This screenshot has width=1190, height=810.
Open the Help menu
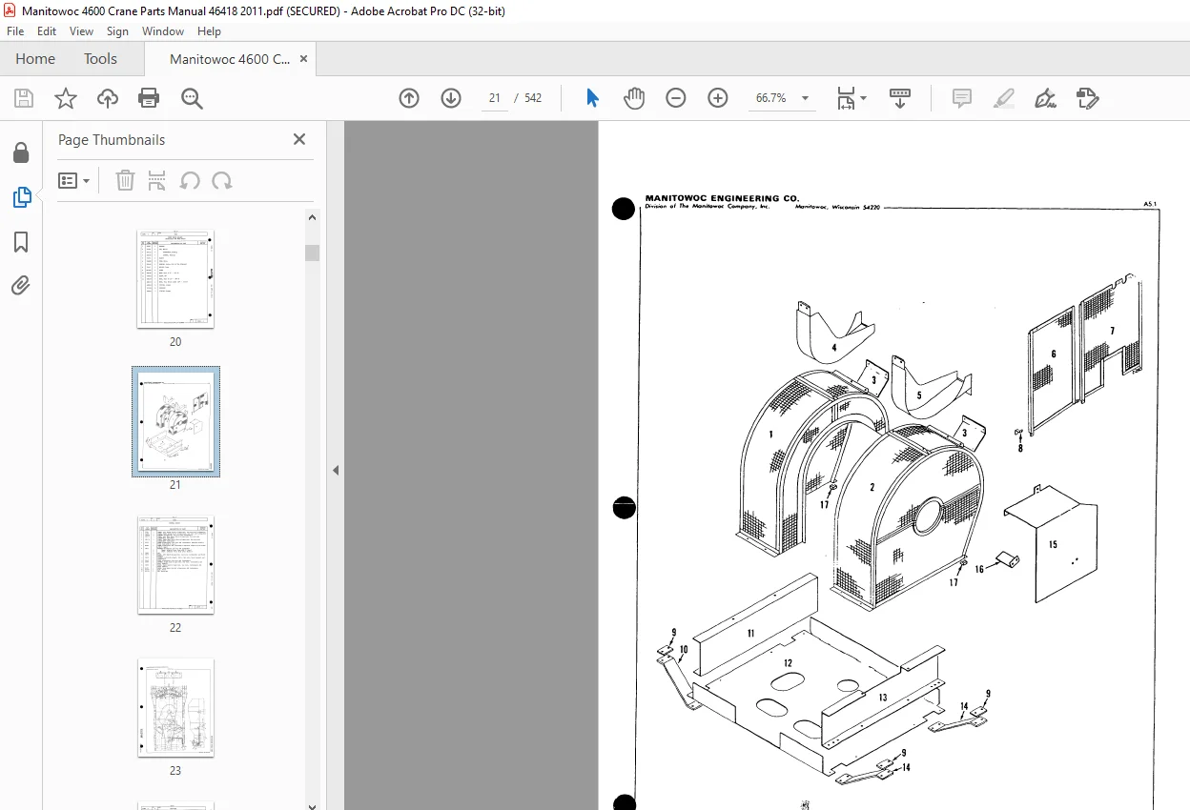(209, 31)
